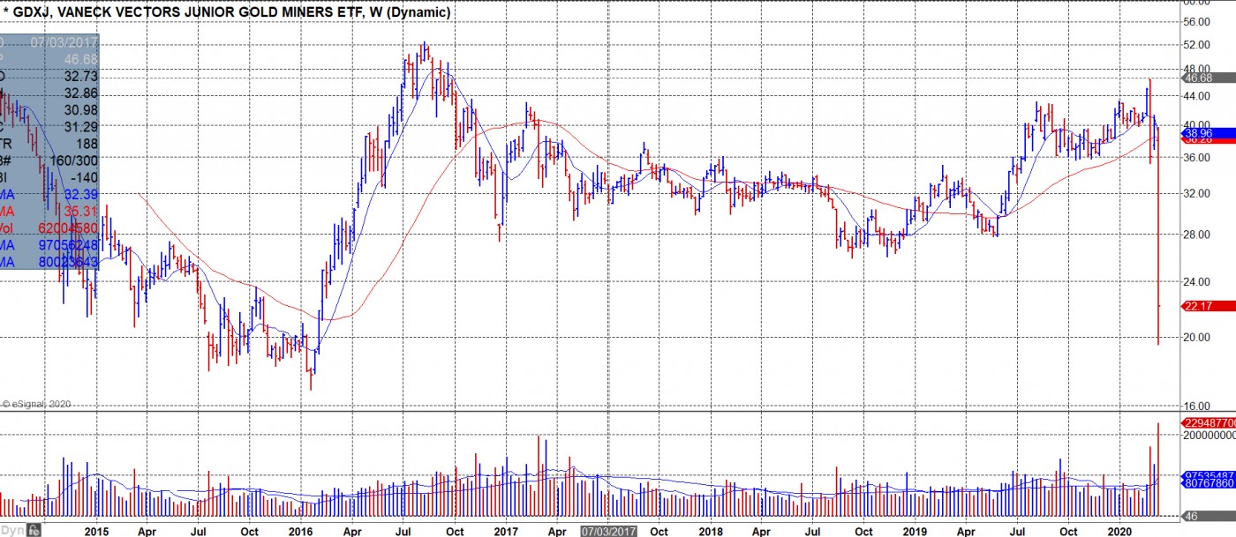
Task: Click the 32.73 open value in the data box
Action: tap(79, 77)
